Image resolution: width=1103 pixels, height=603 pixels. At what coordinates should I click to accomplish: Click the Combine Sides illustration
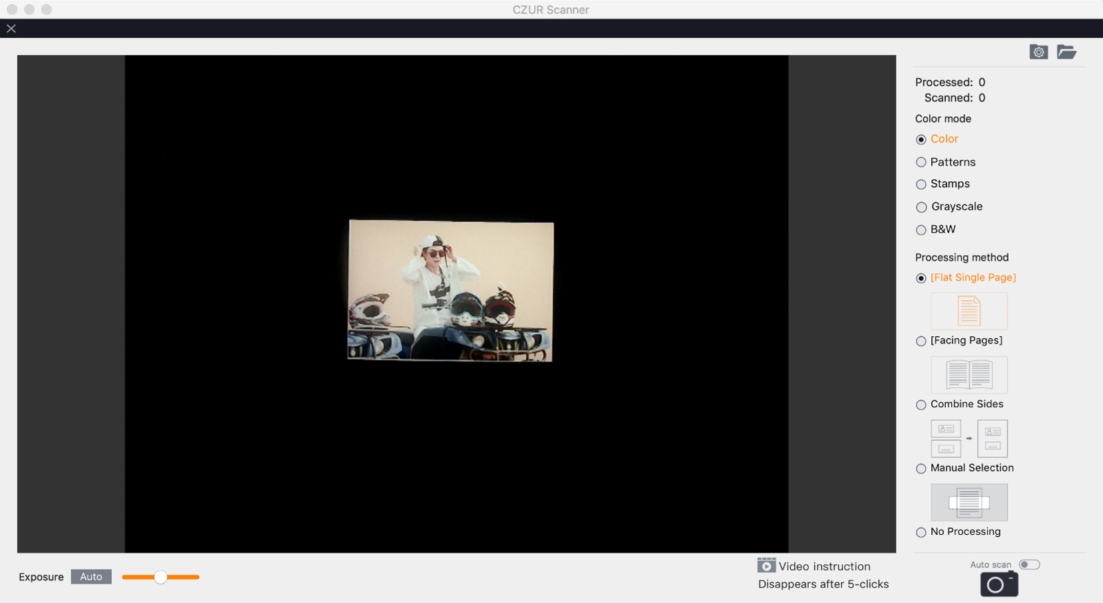click(969, 439)
